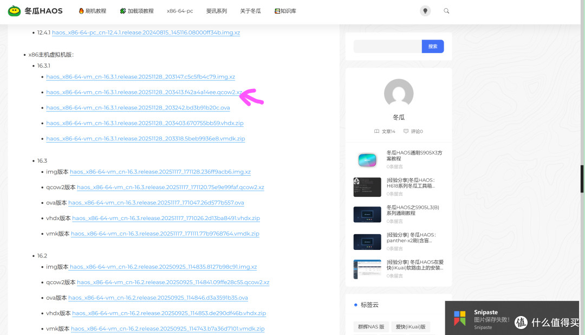Download 16.2 qcow2版本 link

coord(173,282)
